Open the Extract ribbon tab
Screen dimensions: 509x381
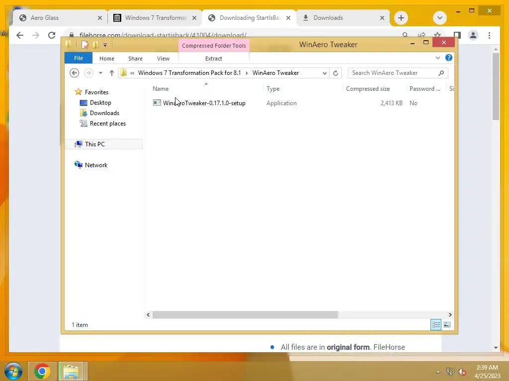tap(214, 59)
